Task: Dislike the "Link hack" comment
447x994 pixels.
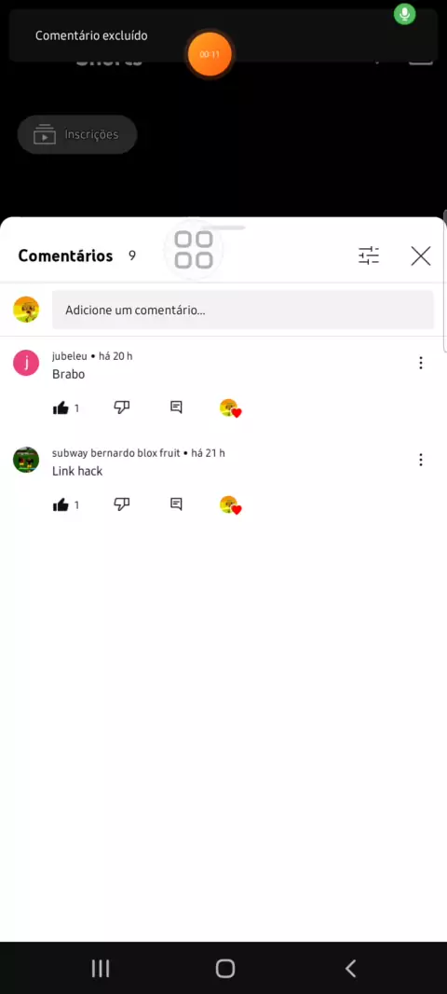Action: (122, 504)
